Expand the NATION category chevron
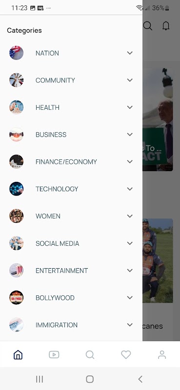 130,53
